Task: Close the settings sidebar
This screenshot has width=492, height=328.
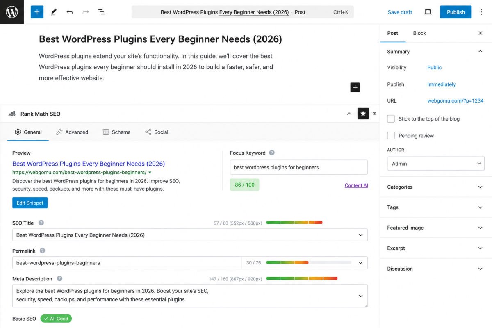Action: click(481, 33)
